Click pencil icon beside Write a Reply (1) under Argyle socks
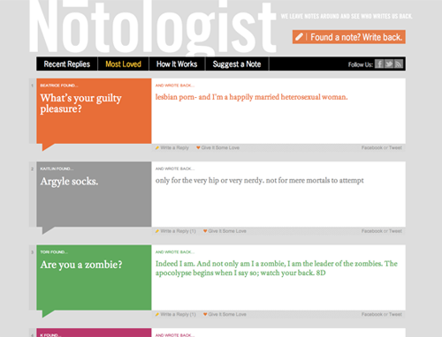The width and height of the screenshot is (442, 337). [157, 231]
